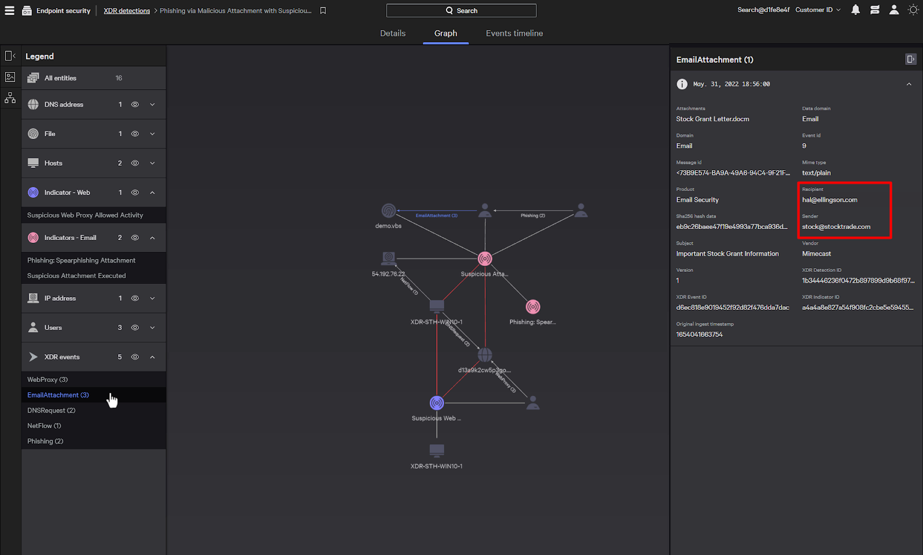923x555 pixels.
Task: Collapse the May 31 event details section
Action: [x=909, y=84]
